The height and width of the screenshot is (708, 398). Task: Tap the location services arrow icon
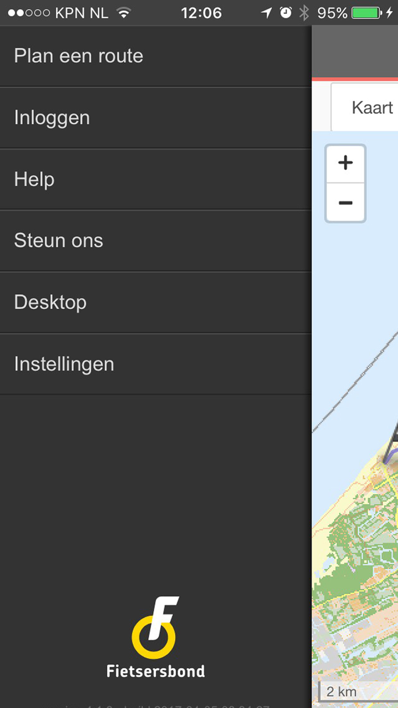266,13
